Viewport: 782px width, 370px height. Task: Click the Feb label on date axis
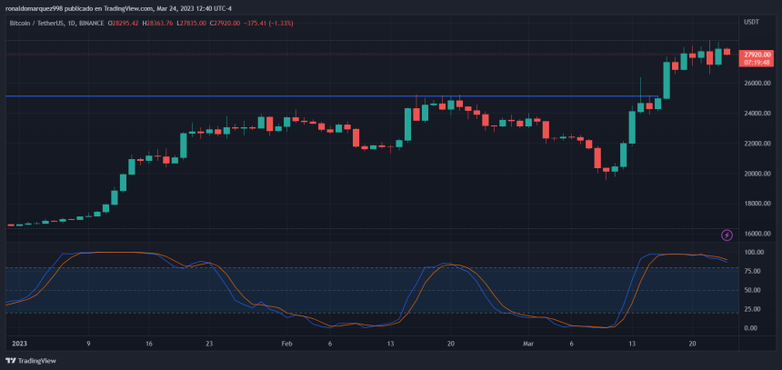pyautogui.click(x=287, y=345)
